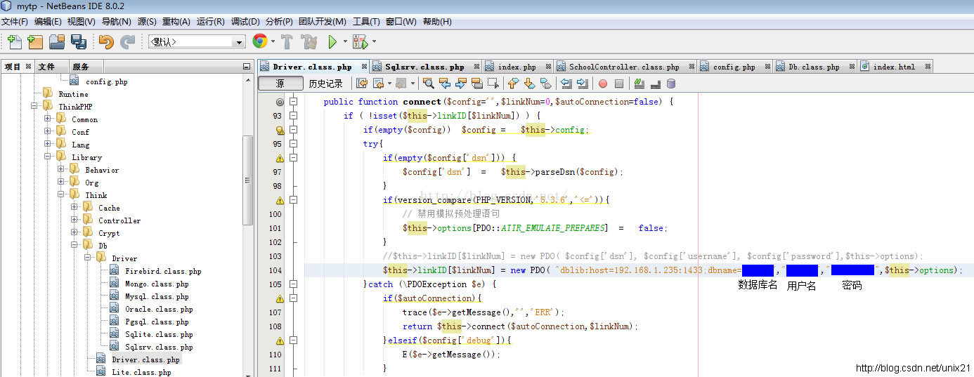This screenshot has height=377, width=974.
Task: Click the Debug Project icon
Action: 360,42
